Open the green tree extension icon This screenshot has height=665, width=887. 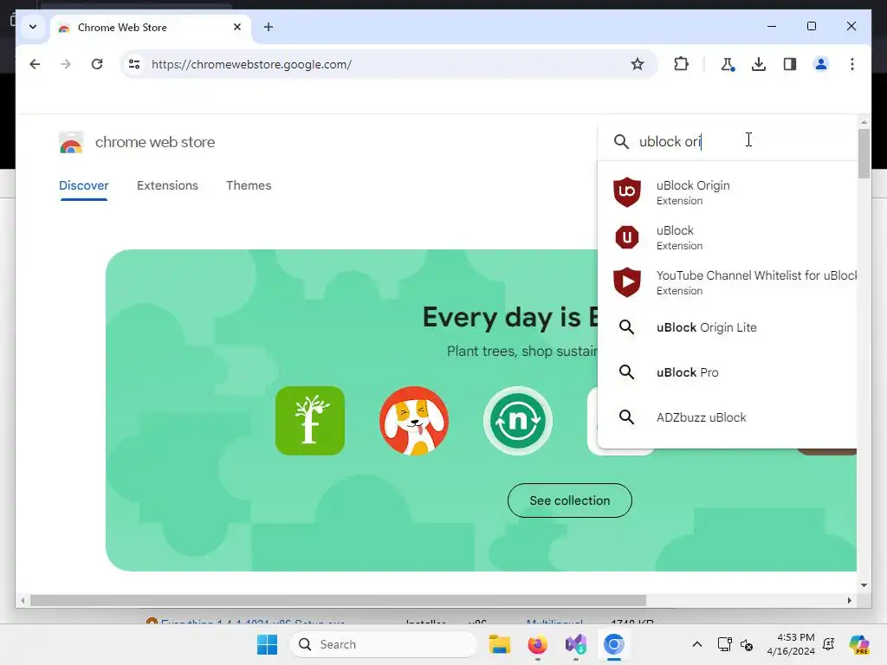coord(310,421)
